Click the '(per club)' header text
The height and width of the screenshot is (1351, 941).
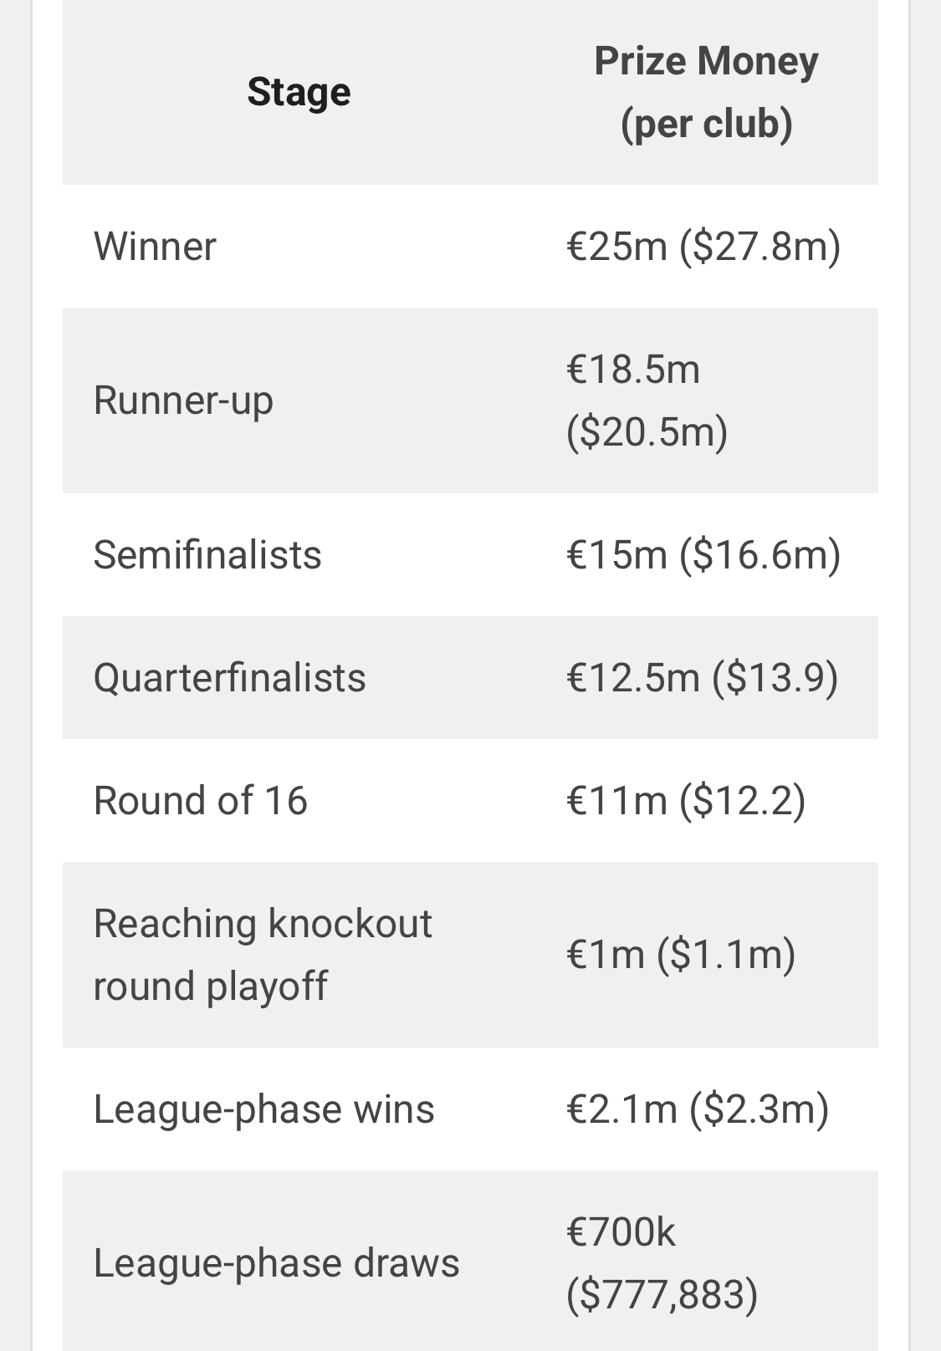click(x=707, y=124)
